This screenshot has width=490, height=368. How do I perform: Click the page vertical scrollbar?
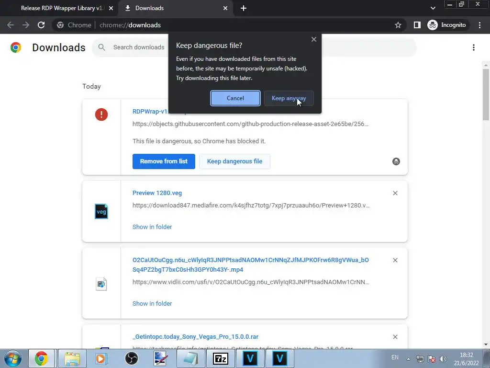(486, 94)
